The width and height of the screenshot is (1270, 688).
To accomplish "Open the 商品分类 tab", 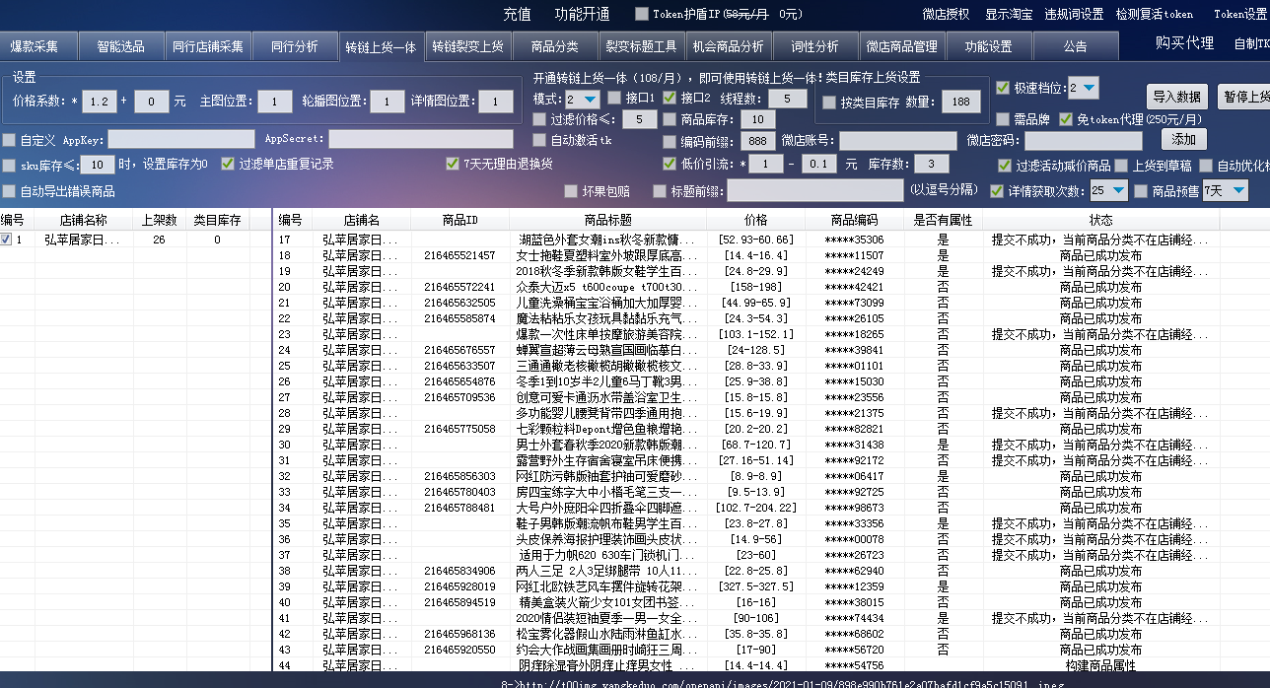I will tap(554, 46).
